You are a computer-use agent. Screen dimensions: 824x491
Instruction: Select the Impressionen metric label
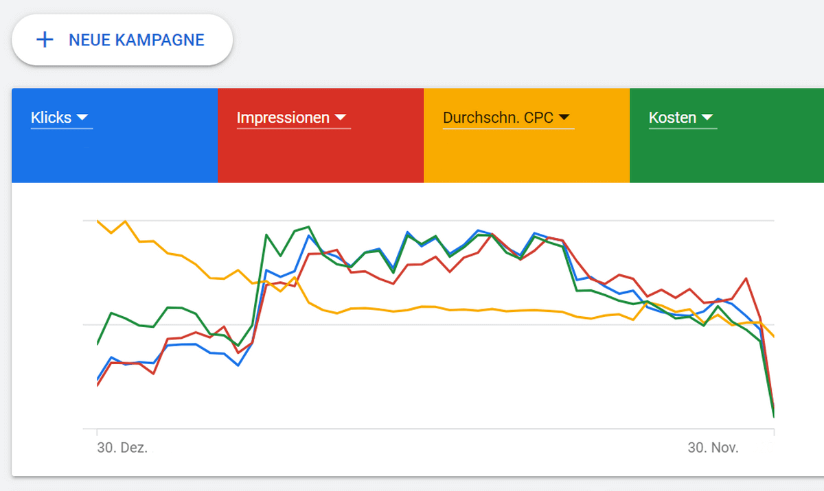coord(283,118)
